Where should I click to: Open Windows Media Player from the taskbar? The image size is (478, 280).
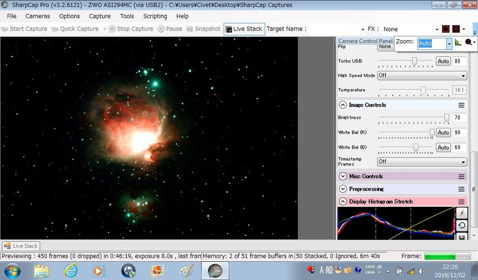click(x=99, y=271)
